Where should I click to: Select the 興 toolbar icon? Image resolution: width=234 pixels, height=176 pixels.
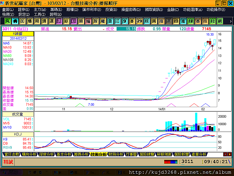click(154, 21)
